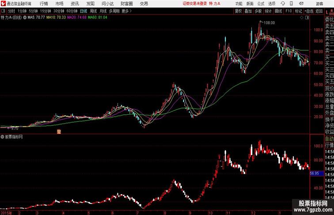Click +自选 to add to watchlist

[x=309, y=11]
